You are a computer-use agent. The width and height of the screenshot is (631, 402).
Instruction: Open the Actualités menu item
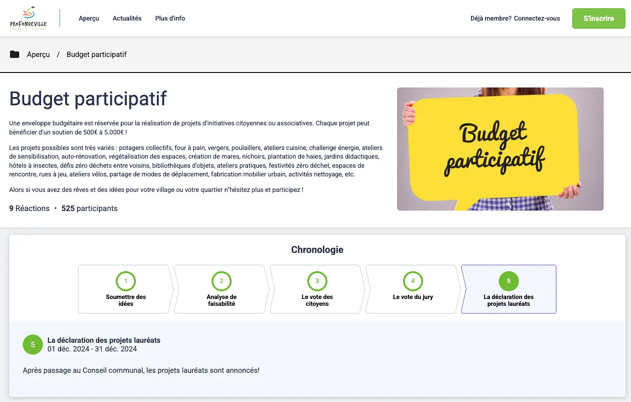127,18
